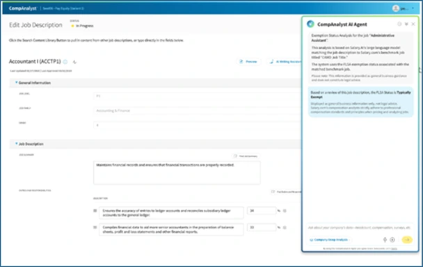Open the Preview button
This screenshot has height=267, width=423.
tap(248, 62)
